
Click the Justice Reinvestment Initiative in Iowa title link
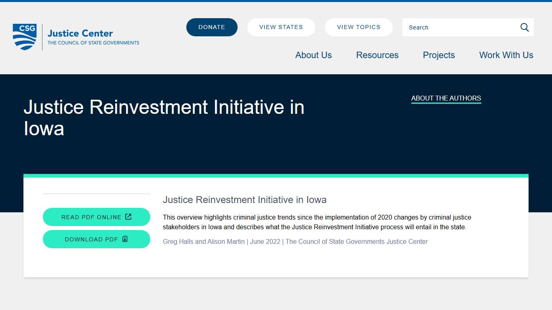coord(244,200)
